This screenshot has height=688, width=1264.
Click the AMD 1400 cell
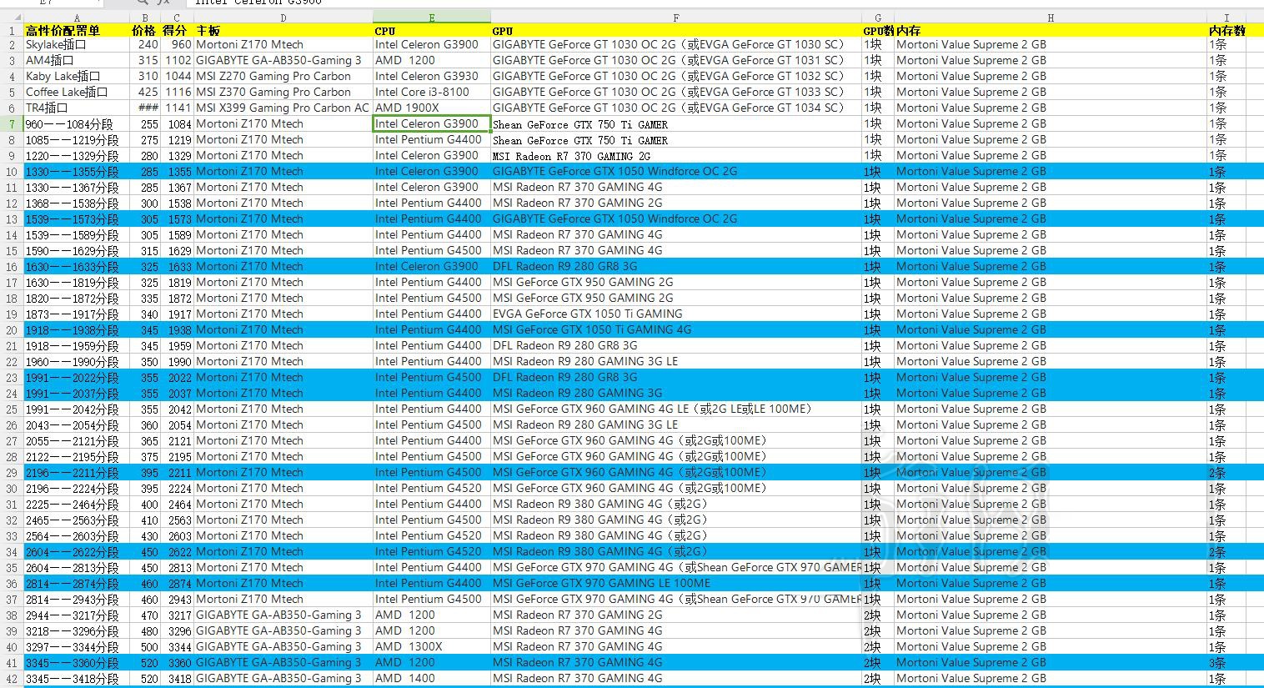[x=432, y=678]
